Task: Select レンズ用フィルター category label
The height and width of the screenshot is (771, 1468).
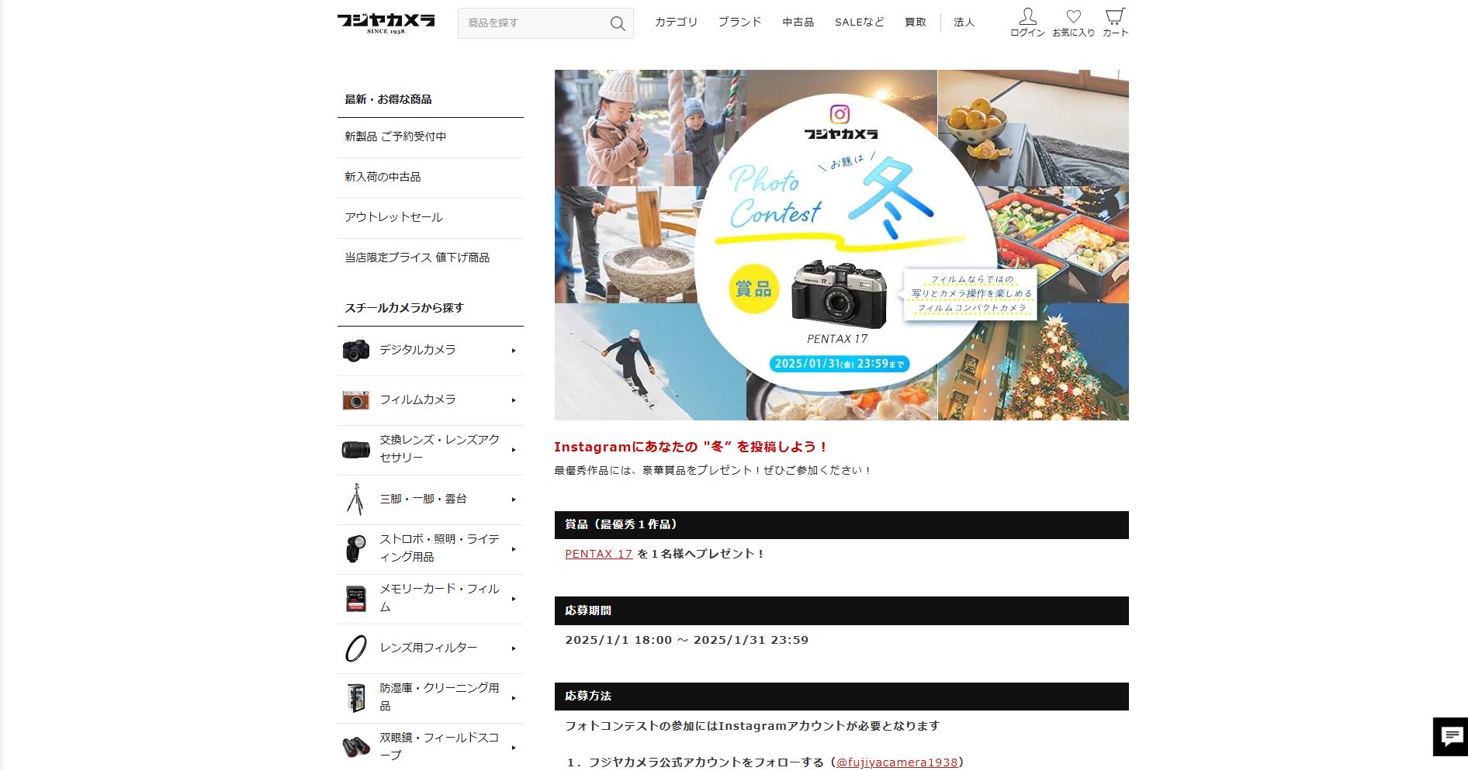Action: coord(428,648)
